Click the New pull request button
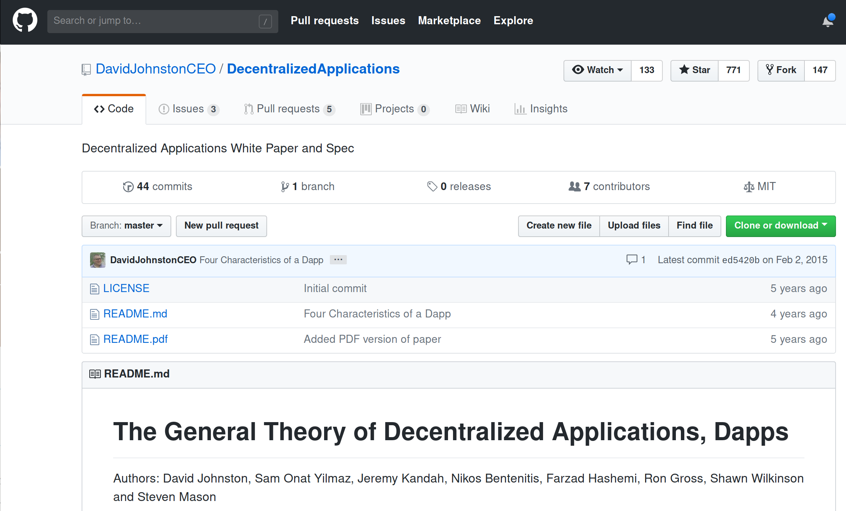Screen dimensions: 846x511 pos(221,225)
